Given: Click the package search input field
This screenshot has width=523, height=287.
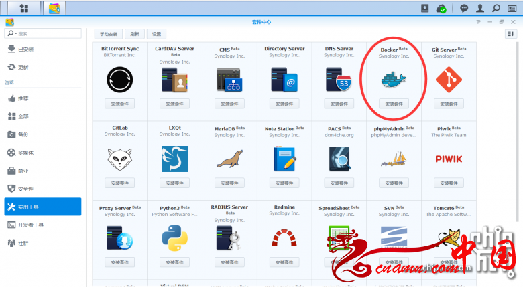Looking at the screenshot, I should pos(47,33).
